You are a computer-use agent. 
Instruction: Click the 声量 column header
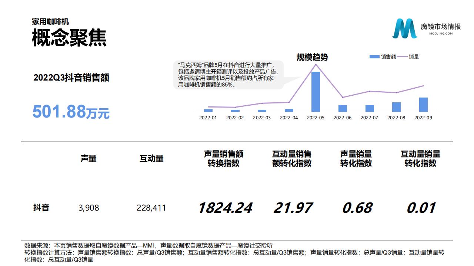(89, 158)
